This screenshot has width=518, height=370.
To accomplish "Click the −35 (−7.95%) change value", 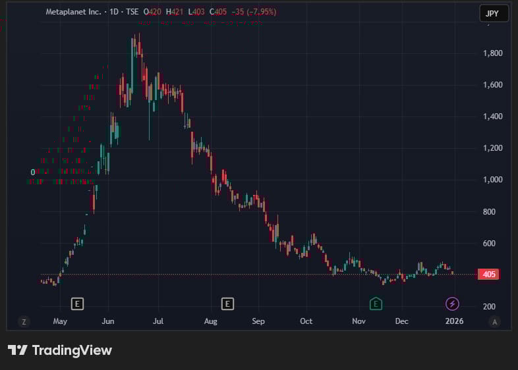I will pos(254,12).
